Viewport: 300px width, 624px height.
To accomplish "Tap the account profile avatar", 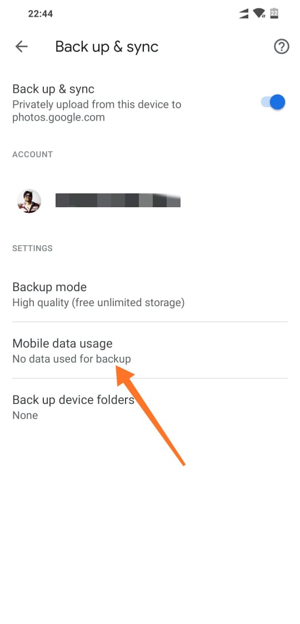I will tap(29, 201).
